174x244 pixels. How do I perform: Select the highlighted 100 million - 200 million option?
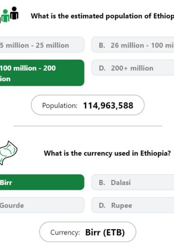[x=42, y=73]
